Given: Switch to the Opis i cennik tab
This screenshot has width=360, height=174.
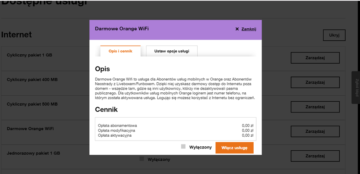Looking at the screenshot, I should click(x=120, y=51).
